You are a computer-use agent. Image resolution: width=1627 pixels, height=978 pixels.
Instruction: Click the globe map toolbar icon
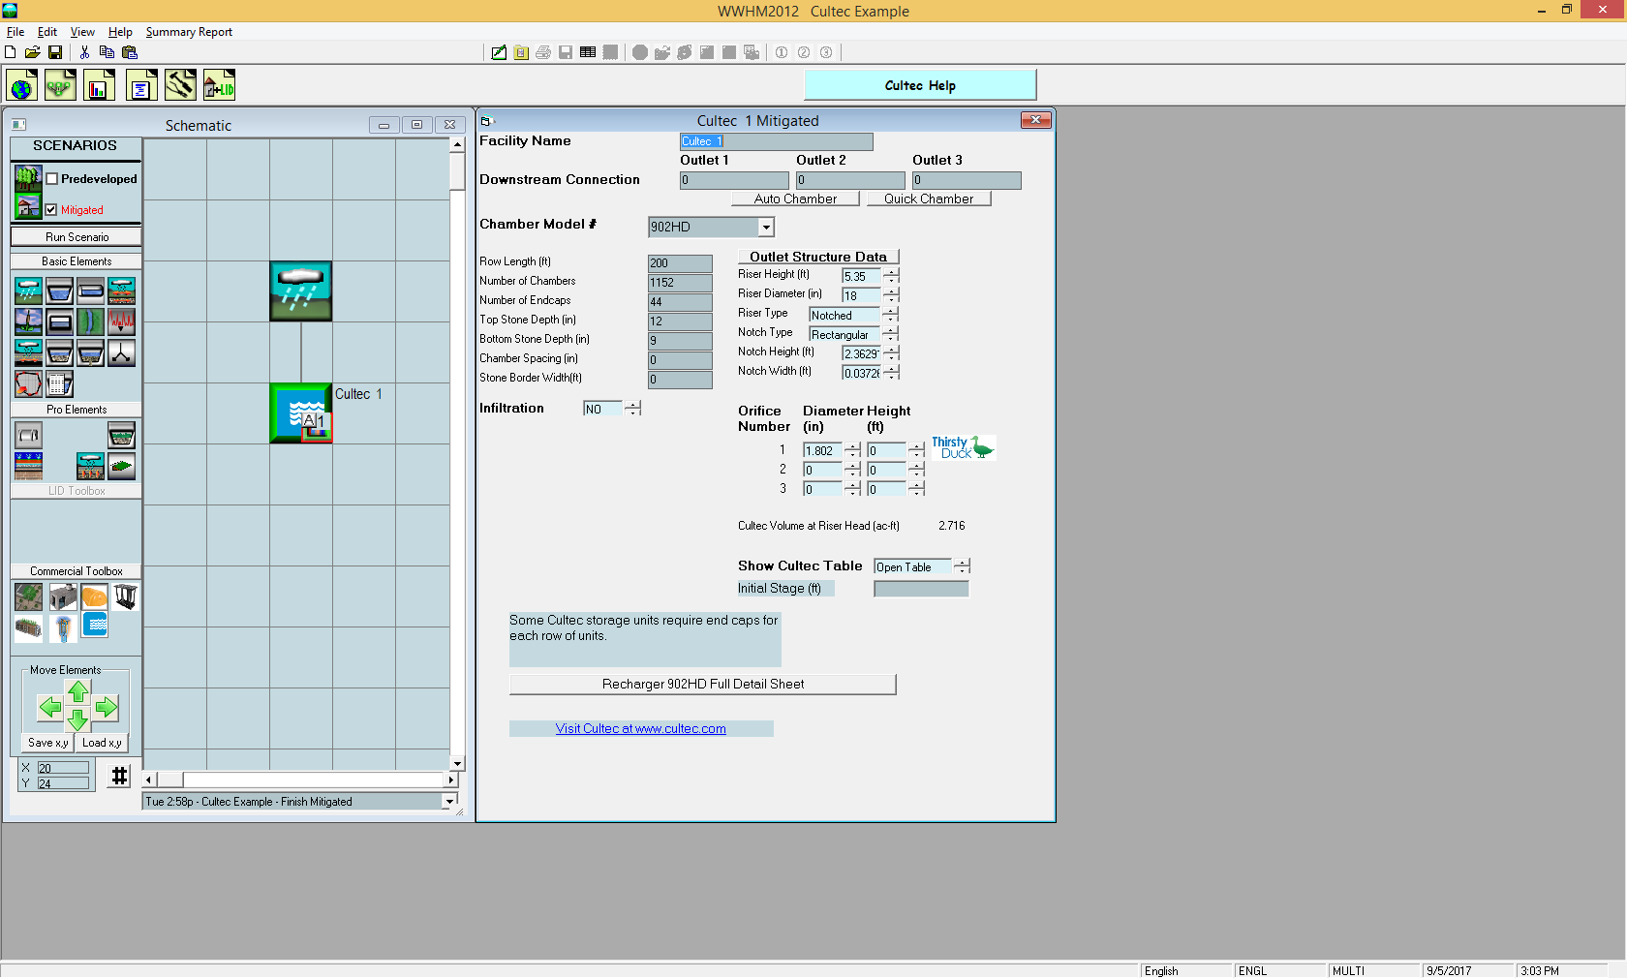(21, 86)
